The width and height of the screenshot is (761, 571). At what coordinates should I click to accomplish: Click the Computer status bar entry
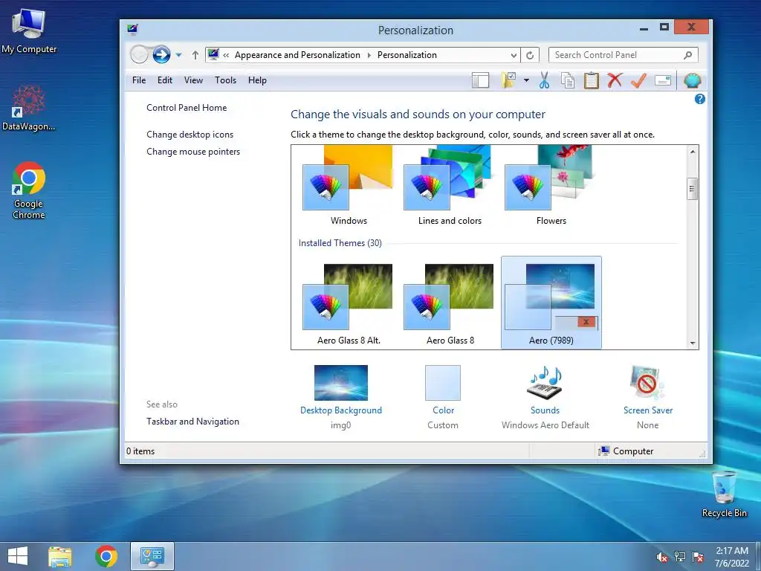[626, 451]
